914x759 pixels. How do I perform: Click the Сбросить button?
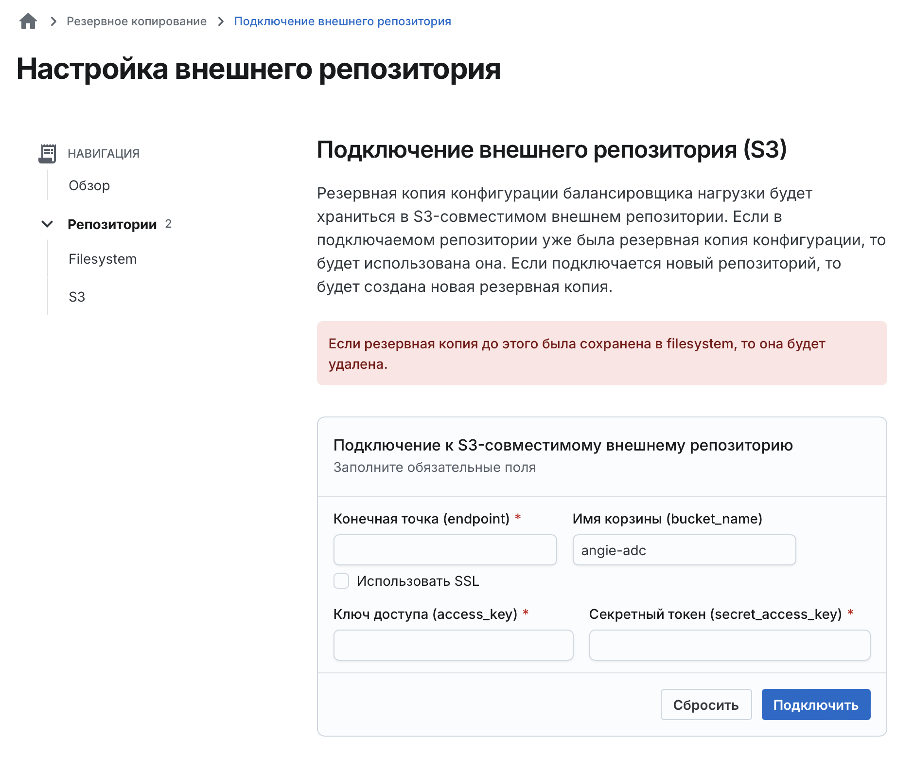click(706, 705)
